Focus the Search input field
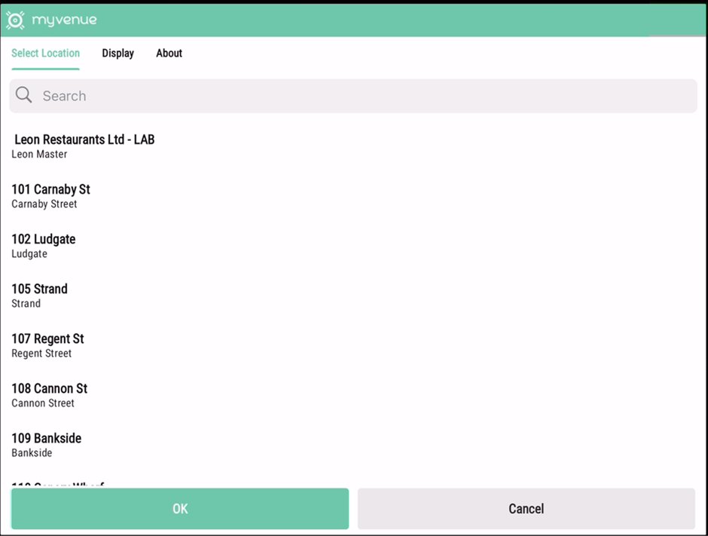Viewport: 708px width, 536px height. tap(362, 96)
